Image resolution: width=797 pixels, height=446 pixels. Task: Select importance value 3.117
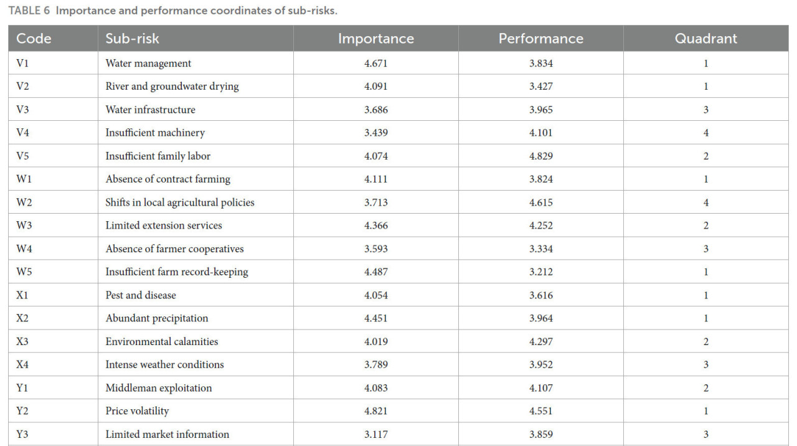[x=375, y=435]
